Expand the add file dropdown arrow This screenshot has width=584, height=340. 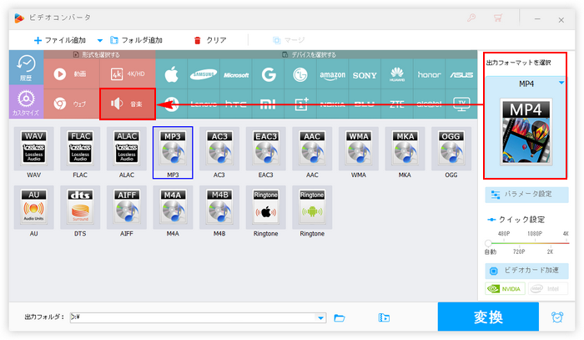100,40
